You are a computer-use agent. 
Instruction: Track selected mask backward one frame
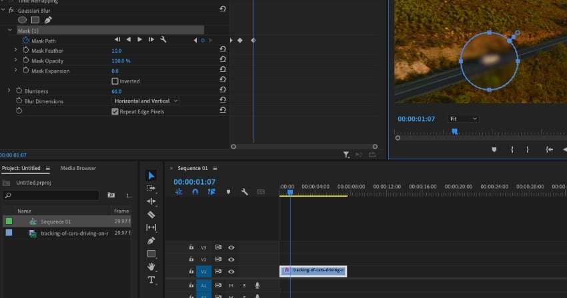[117, 39]
